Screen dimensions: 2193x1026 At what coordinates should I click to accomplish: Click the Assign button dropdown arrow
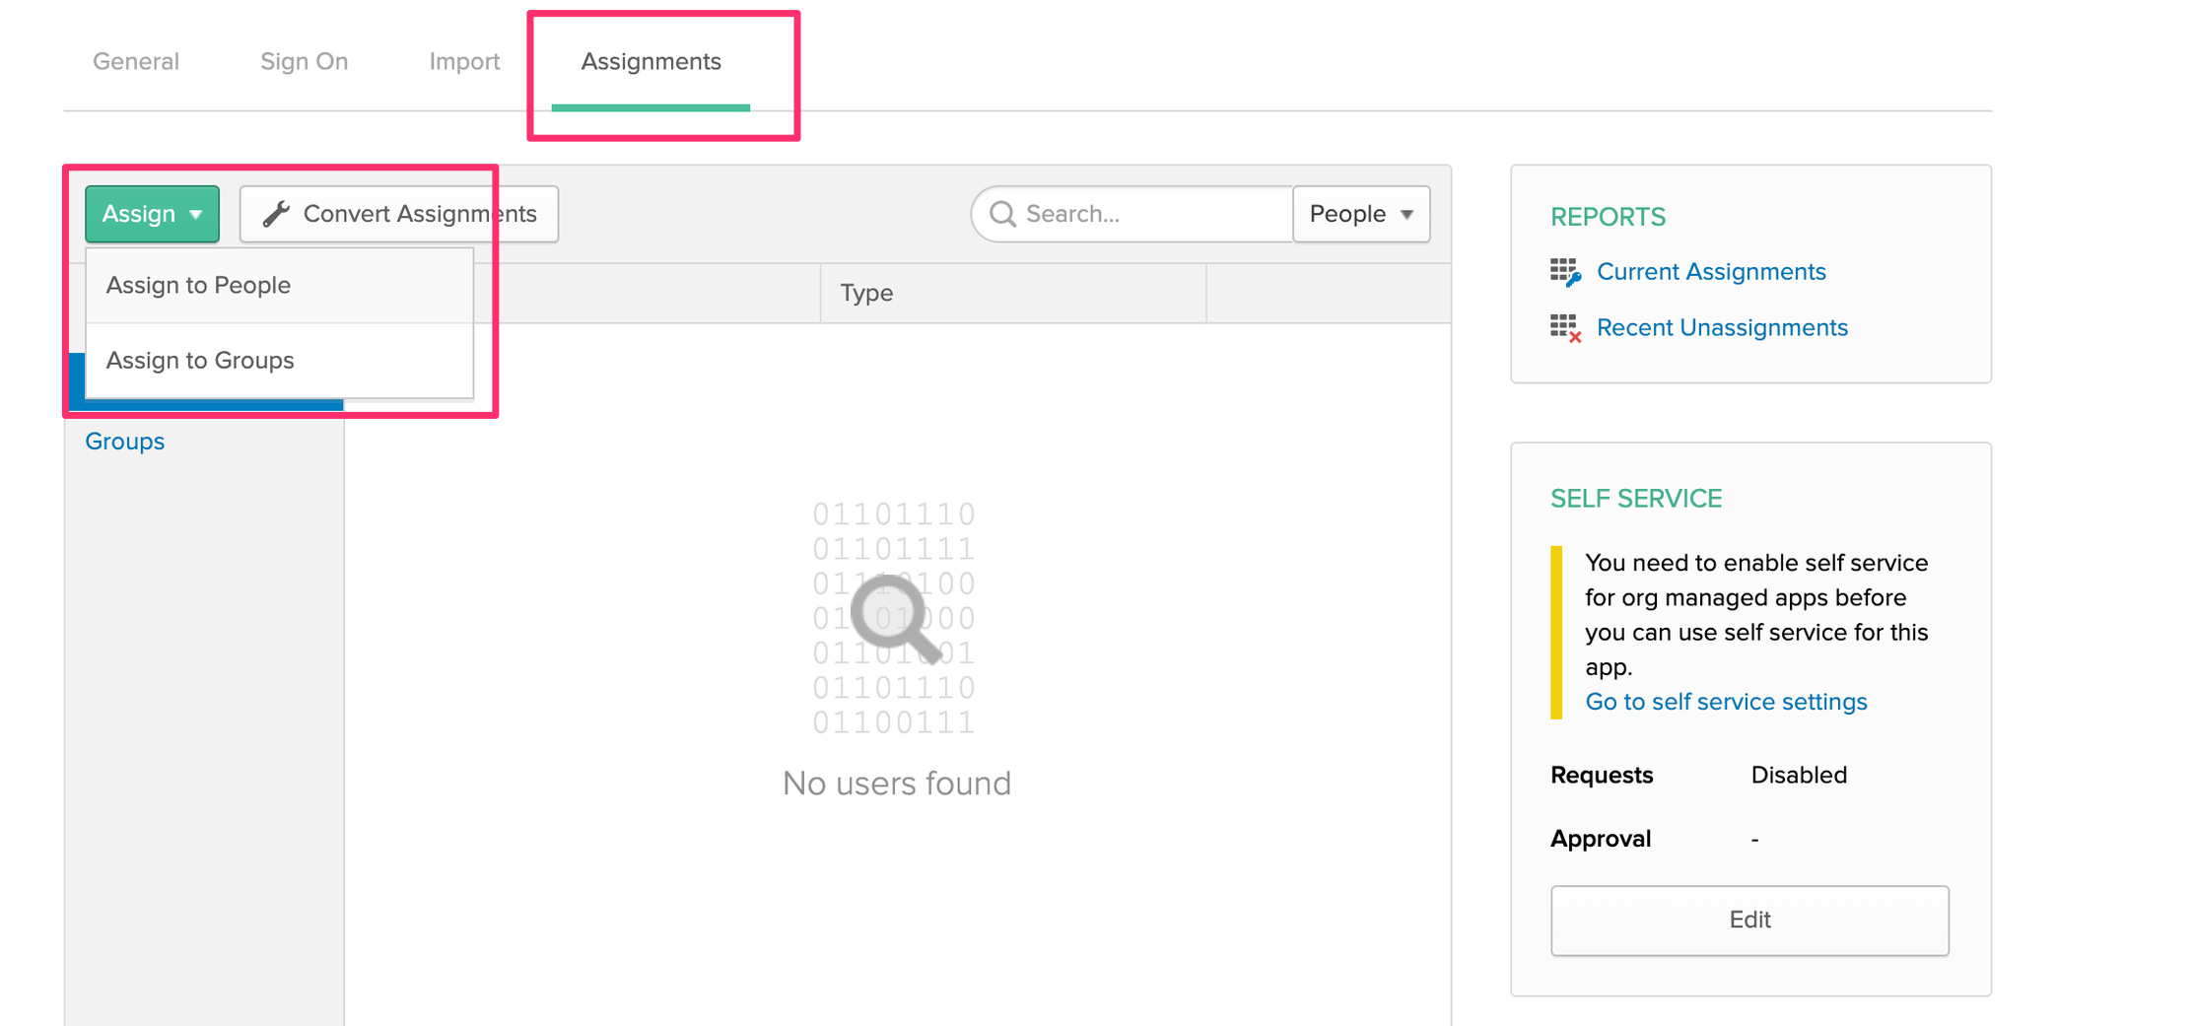(196, 215)
